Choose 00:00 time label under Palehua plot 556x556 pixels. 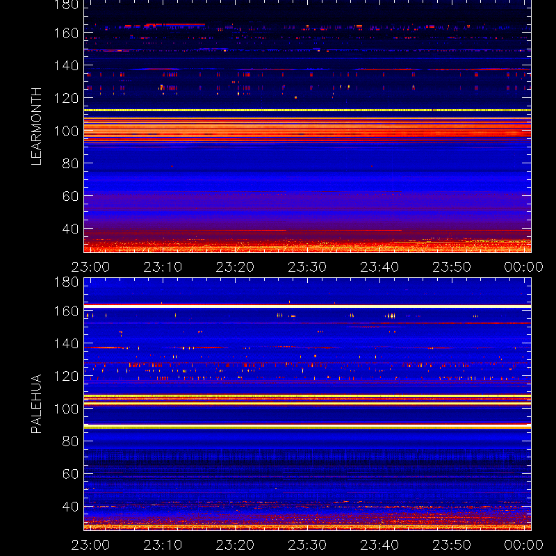tap(524, 545)
